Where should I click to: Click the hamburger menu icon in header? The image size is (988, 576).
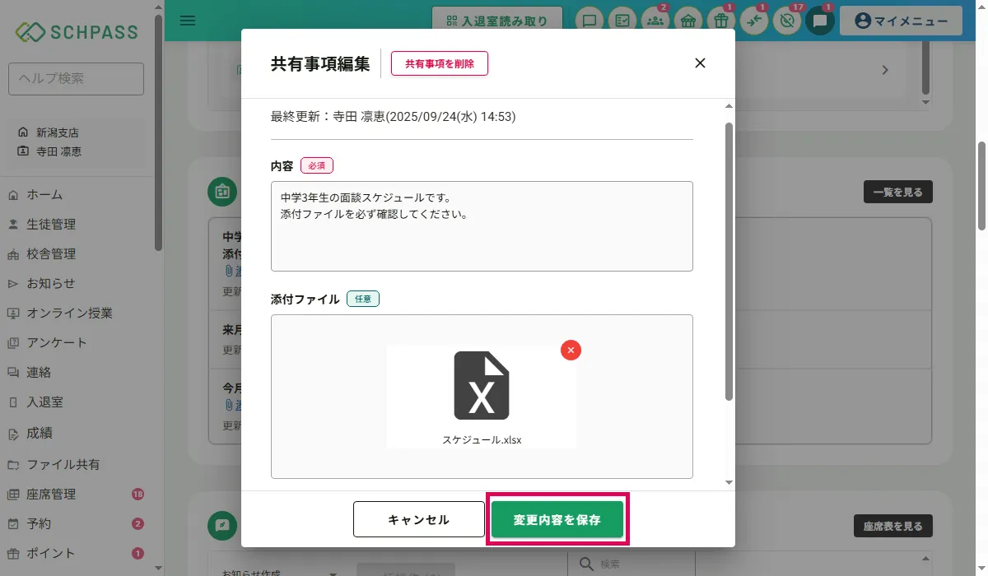pos(188,21)
